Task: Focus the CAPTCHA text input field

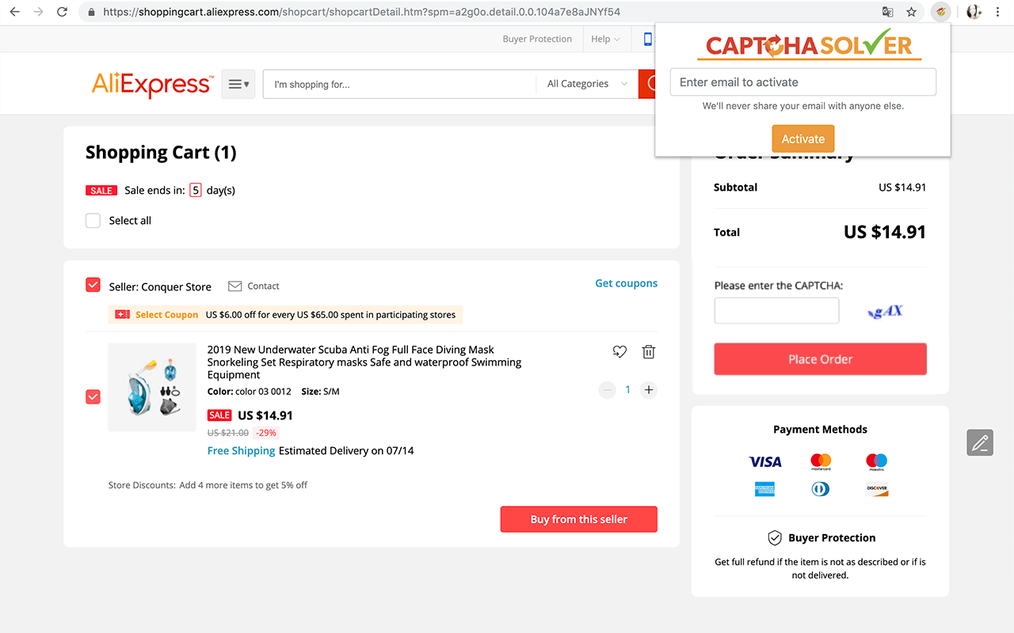Action: [x=776, y=311]
